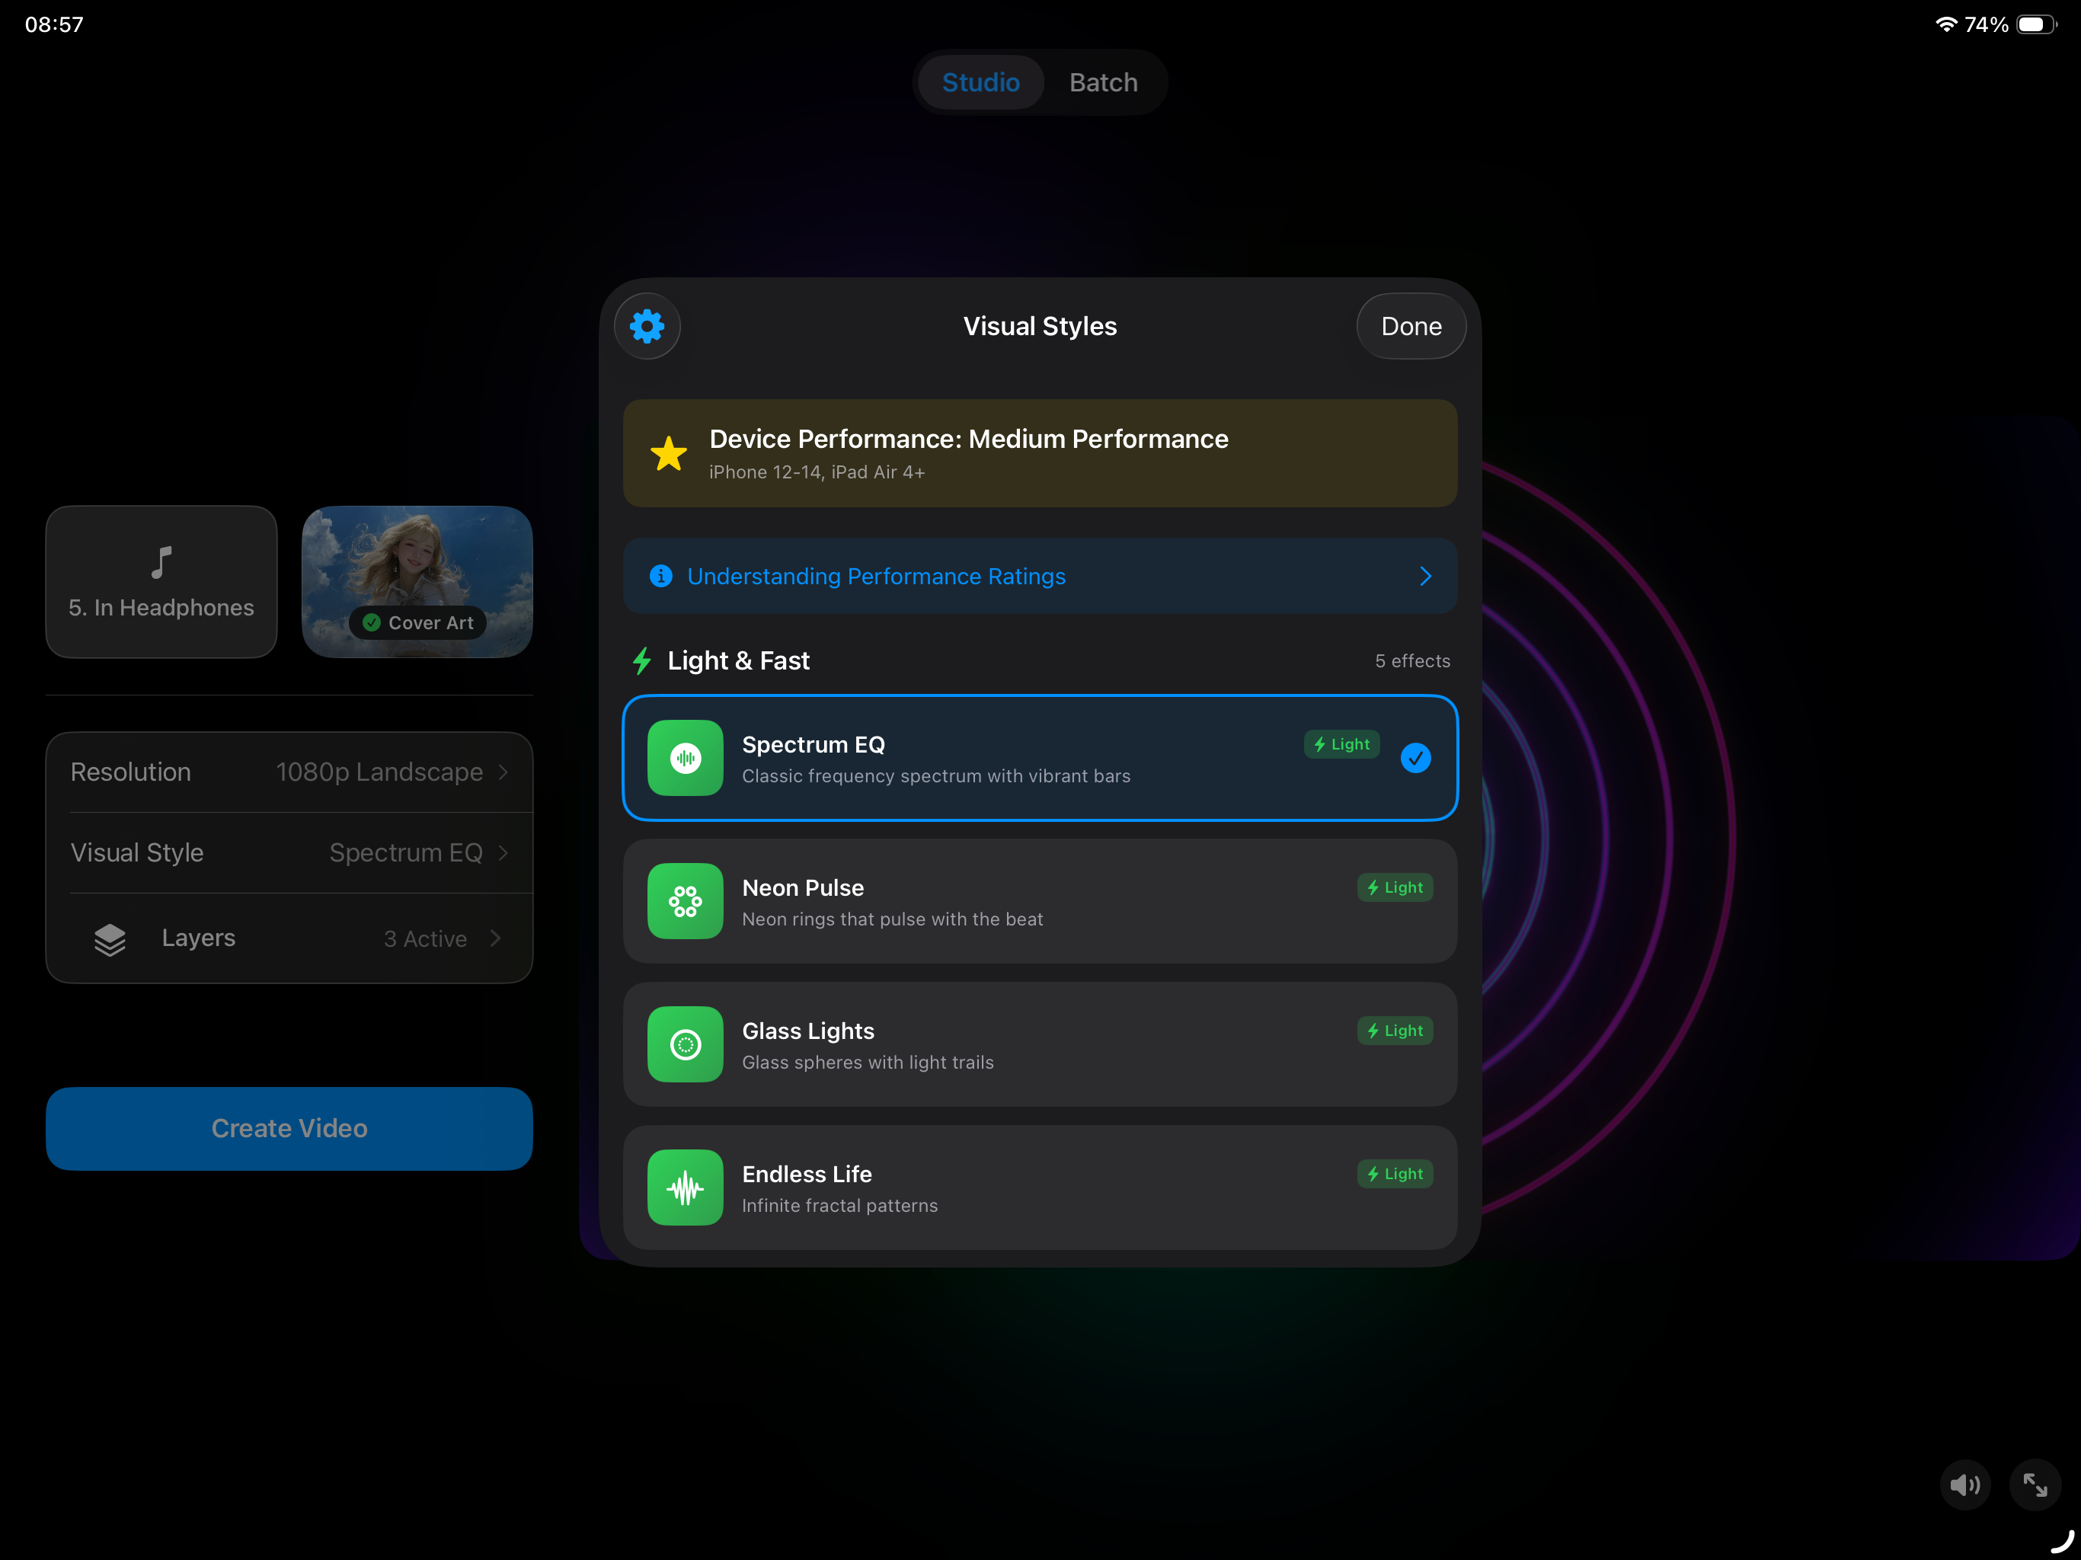Click the 08:57 clock
This screenshot has width=2081, height=1560.
[x=55, y=24]
